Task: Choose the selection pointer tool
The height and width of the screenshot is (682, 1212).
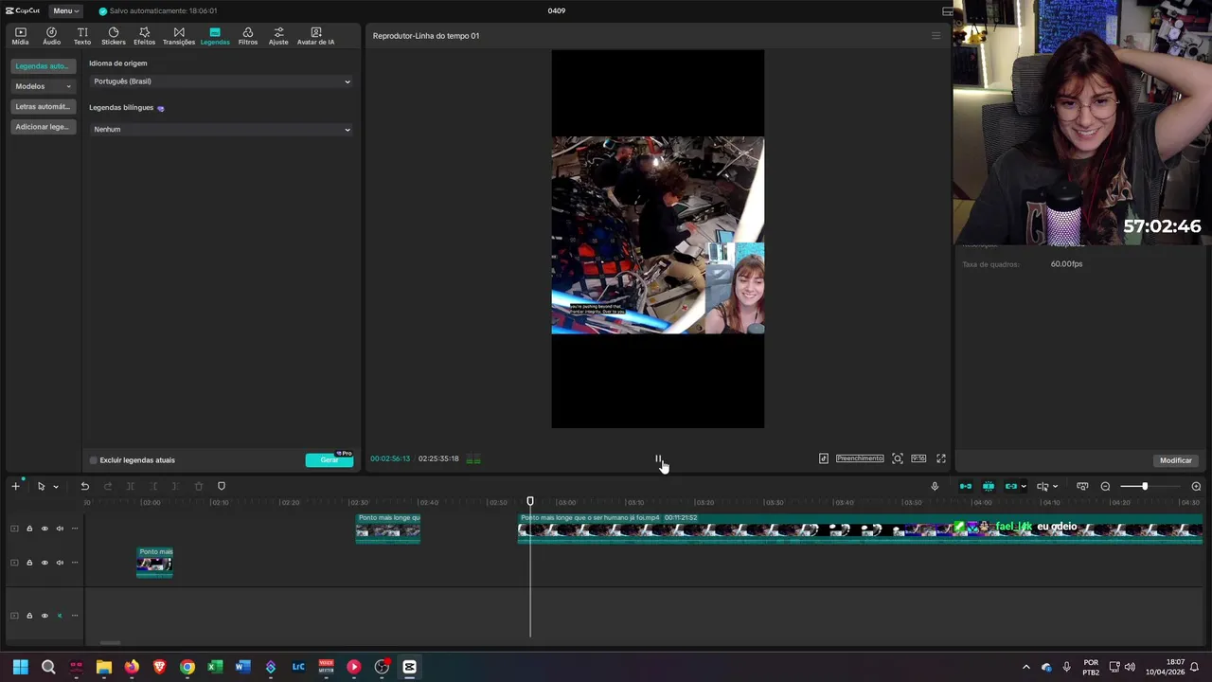Action: click(41, 486)
